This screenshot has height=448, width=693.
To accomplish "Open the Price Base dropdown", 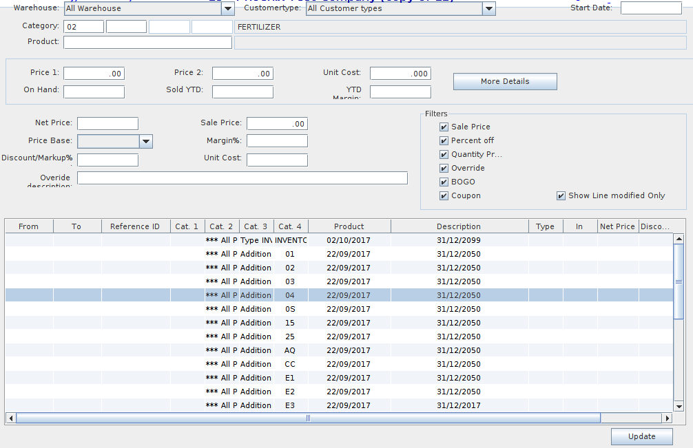I will [x=145, y=141].
